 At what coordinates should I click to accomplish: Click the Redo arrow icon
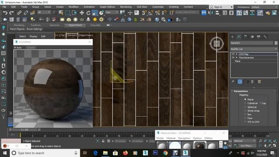pos(12,13)
